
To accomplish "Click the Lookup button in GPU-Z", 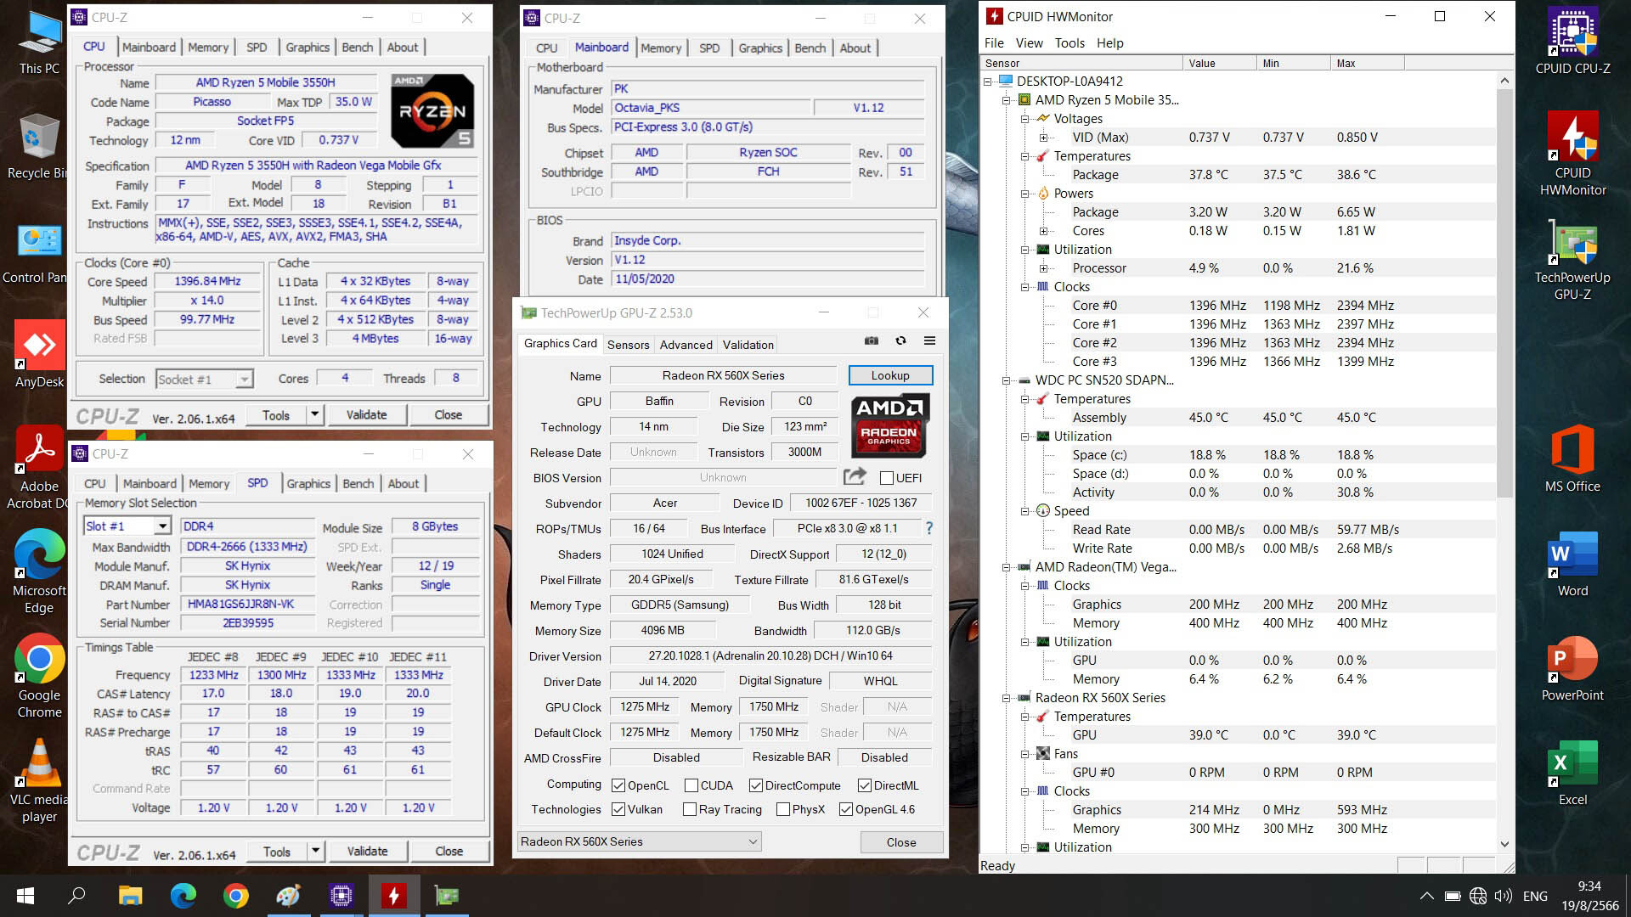I will pyautogui.click(x=890, y=375).
